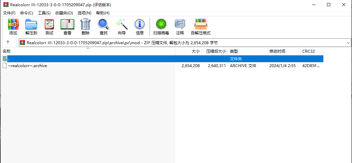The image size is (352, 163).
Task: Open the 命令(C) menu
Action: coord(27,13)
